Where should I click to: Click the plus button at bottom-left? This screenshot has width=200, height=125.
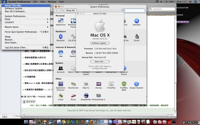click(5, 116)
